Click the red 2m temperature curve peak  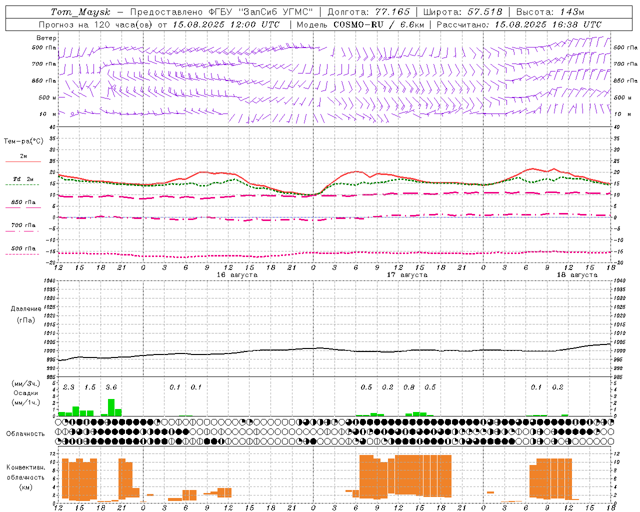532,168
